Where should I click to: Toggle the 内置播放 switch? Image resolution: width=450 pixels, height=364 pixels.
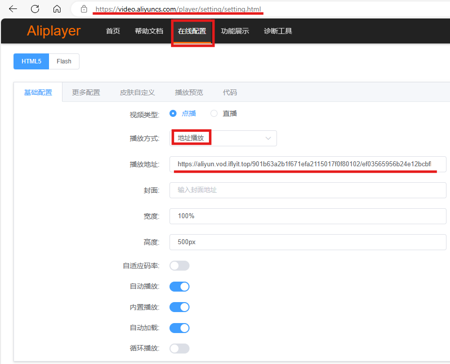pos(179,307)
